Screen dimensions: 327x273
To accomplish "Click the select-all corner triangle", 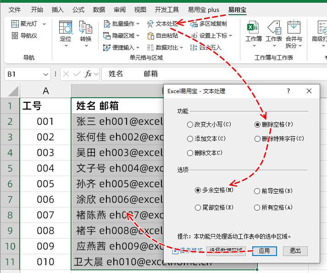I will tap(12, 91).
